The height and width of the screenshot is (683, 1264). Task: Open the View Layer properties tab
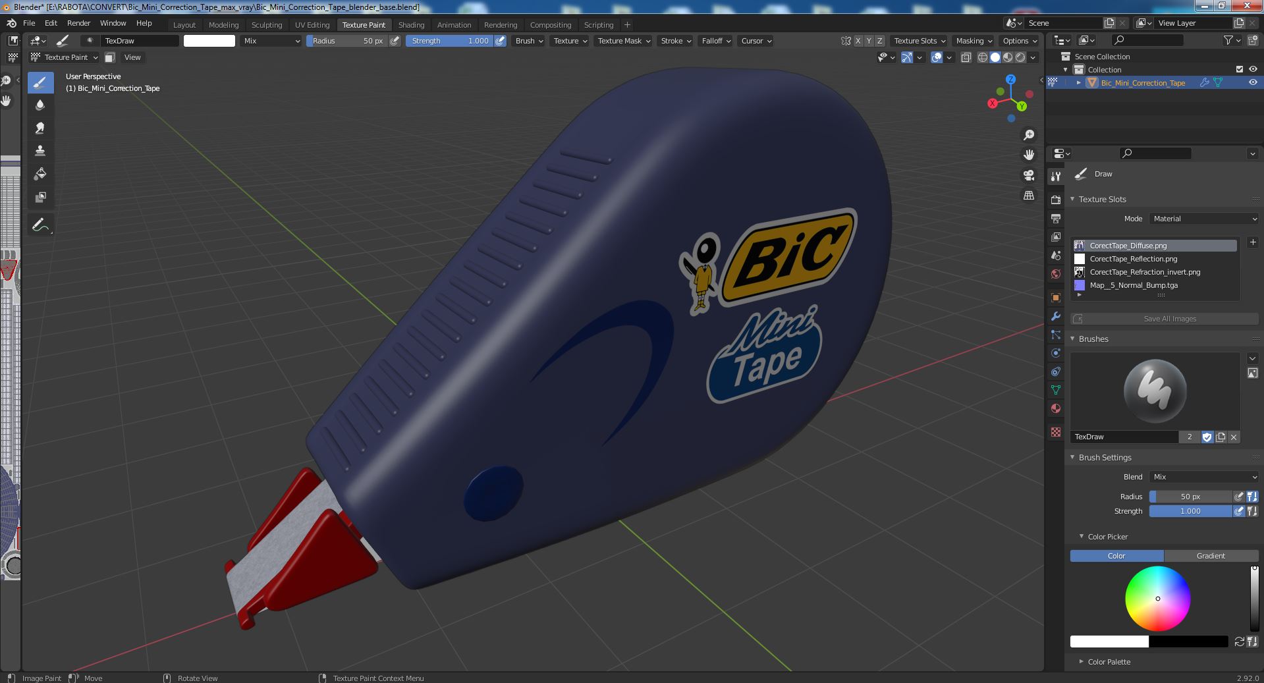[x=1056, y=236]
